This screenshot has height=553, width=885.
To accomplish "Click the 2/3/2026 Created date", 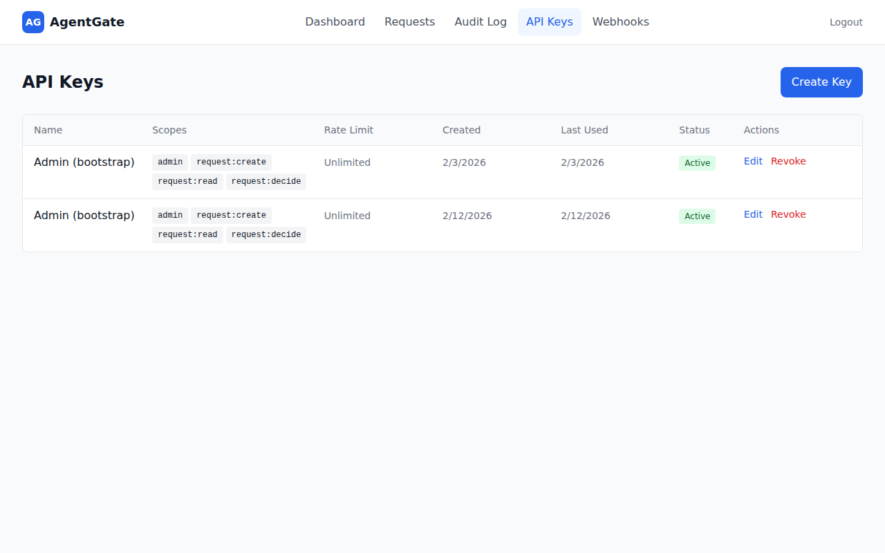I will click(x=464, y=162).
